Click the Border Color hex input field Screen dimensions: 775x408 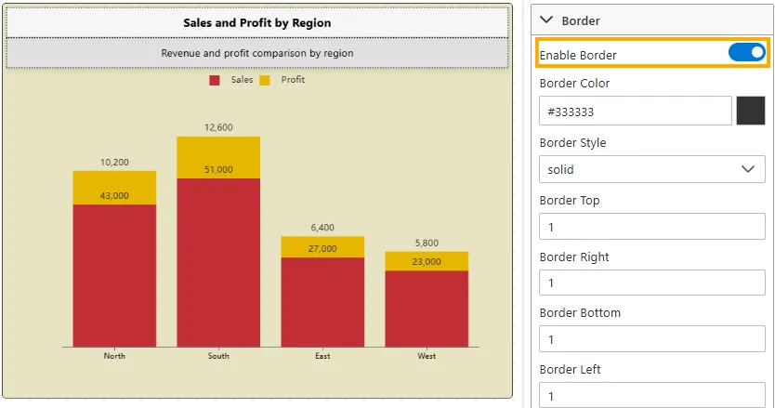coord(635,111)
